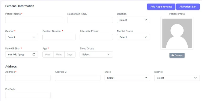
Task: Click the Next of Kin input field
Action: pos(90,20)
